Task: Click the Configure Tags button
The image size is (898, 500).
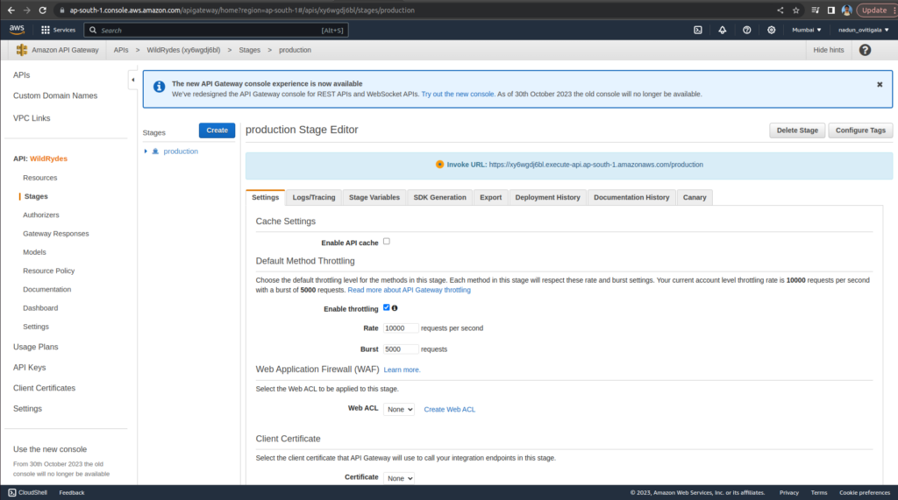Action: (x=860, y=130)
